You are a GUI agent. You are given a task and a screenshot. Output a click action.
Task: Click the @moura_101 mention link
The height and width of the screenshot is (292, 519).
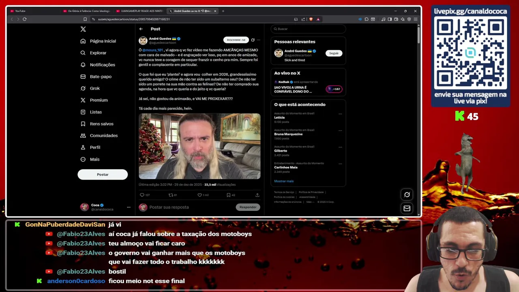152,50
